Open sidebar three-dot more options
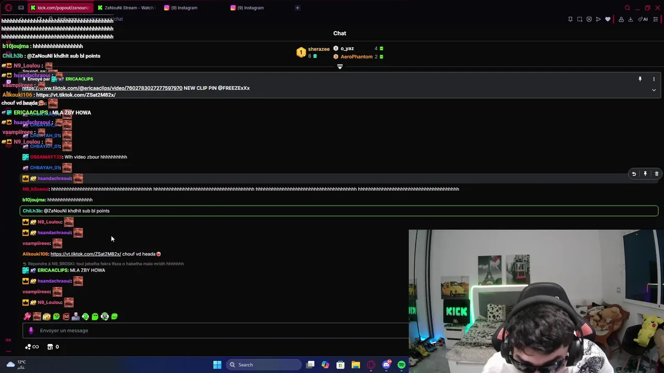 8,351
